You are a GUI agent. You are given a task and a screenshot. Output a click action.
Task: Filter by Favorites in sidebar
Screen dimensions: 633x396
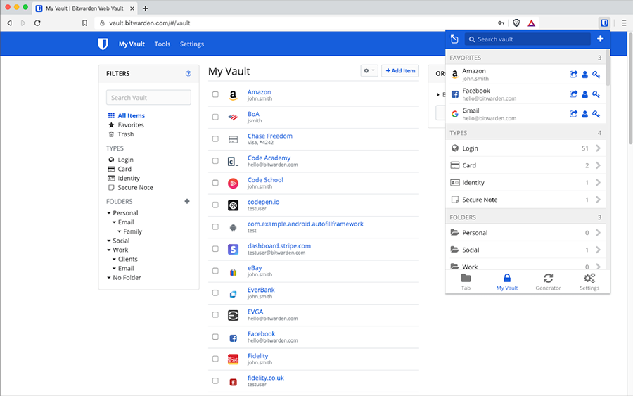coord(130,124)
